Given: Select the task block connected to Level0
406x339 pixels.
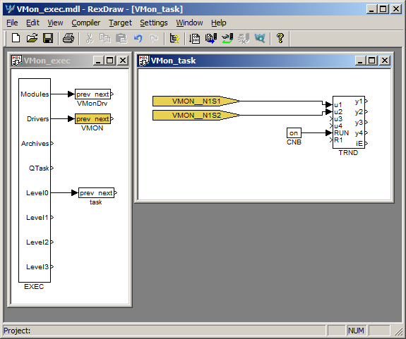Looking at the screenshot, I should 96,192.
